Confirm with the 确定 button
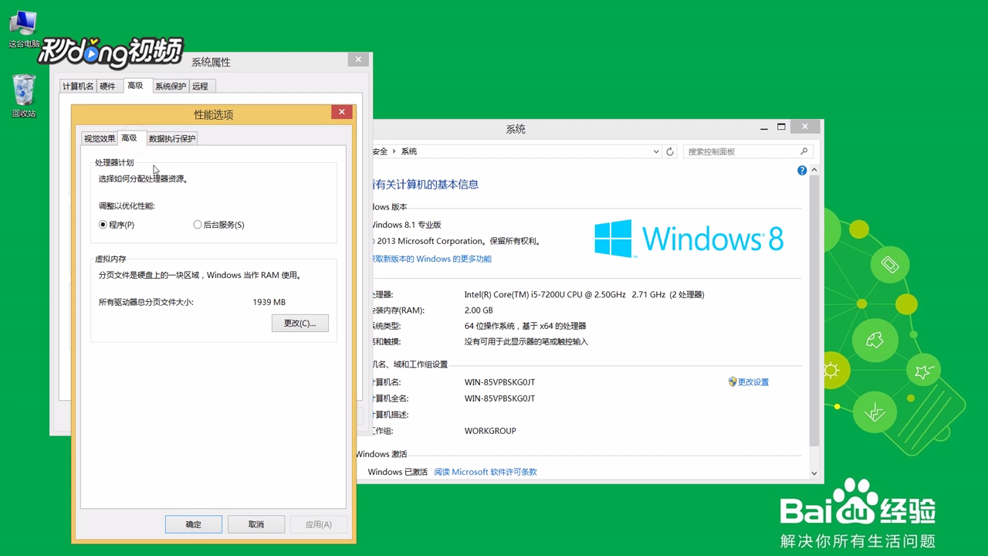Image resolution: width=988 pixels, height=556 pixels. 194,524
